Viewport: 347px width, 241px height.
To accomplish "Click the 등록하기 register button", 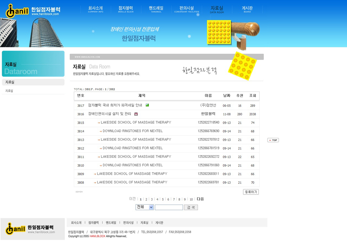I will (x=251, y=192).
